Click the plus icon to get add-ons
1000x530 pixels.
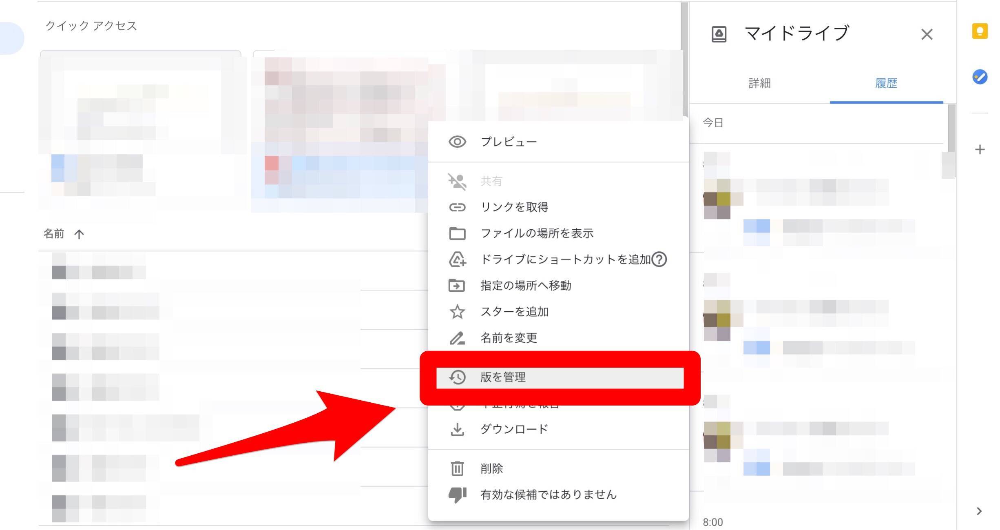980,150
